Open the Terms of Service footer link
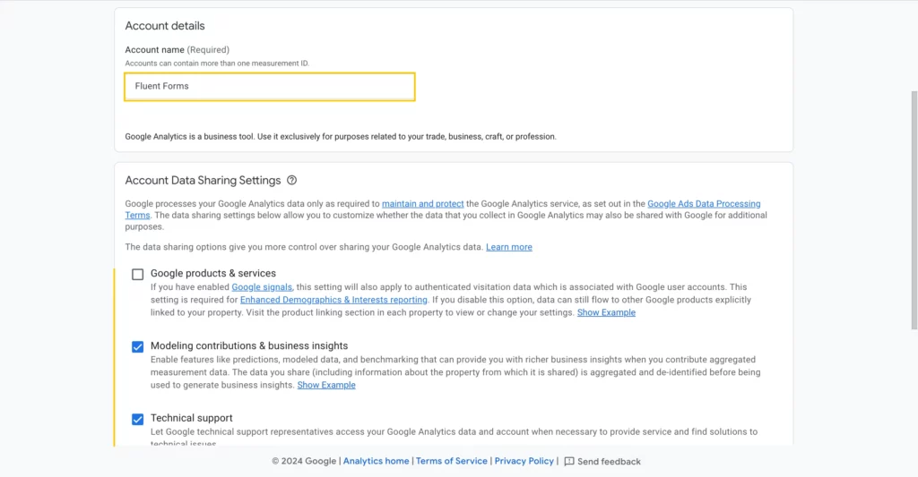Screen dimensions: 918x477 point(452,461)
